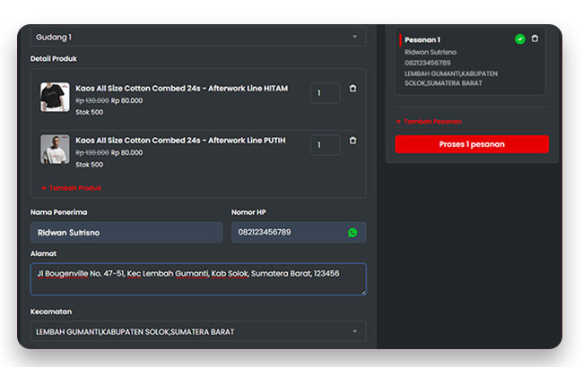This screenshot has height=367, width=583.
Task: Open the white PUTIH shirt thumbnail
Action: 55,149
